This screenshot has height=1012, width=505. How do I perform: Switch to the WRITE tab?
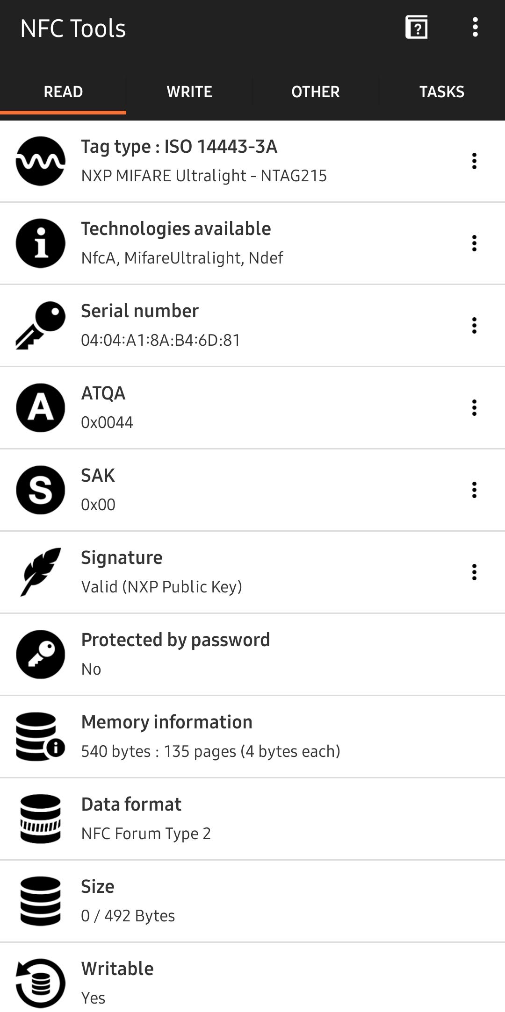click(x=189, y=92)
